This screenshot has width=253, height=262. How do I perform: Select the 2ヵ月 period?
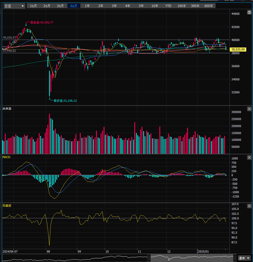(47, 6)
